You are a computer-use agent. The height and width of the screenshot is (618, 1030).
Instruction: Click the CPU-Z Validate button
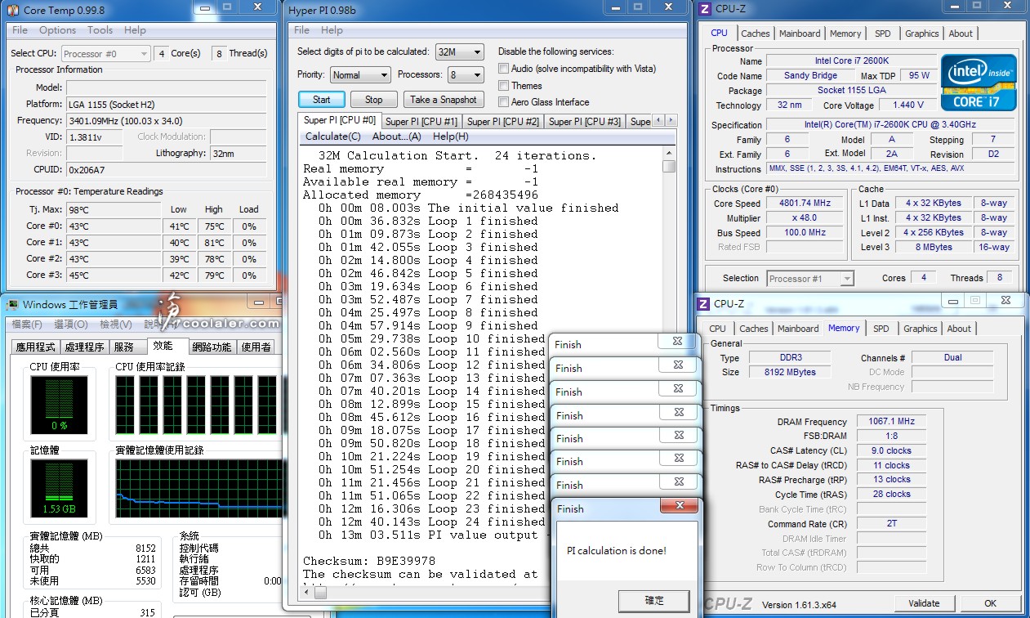coord(924,603)
